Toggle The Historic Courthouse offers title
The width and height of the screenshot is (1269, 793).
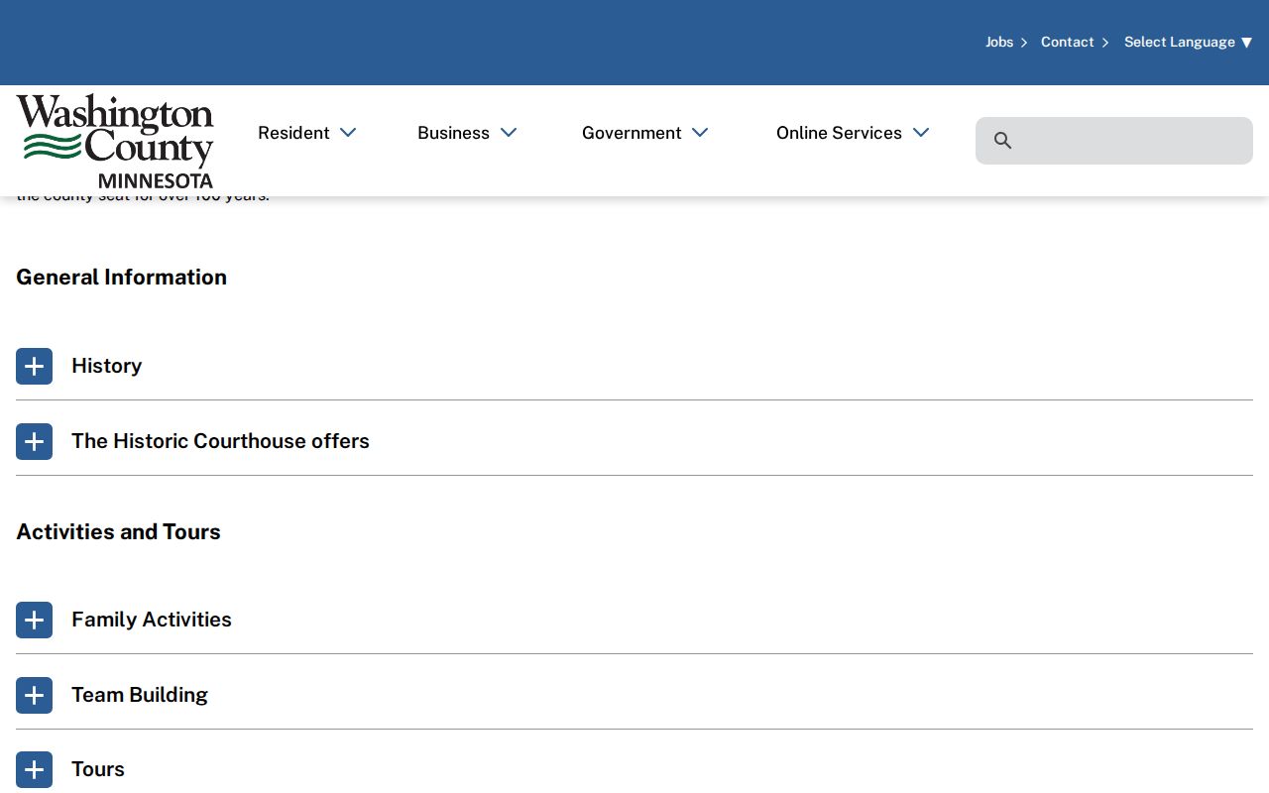(x=220, y=441)
